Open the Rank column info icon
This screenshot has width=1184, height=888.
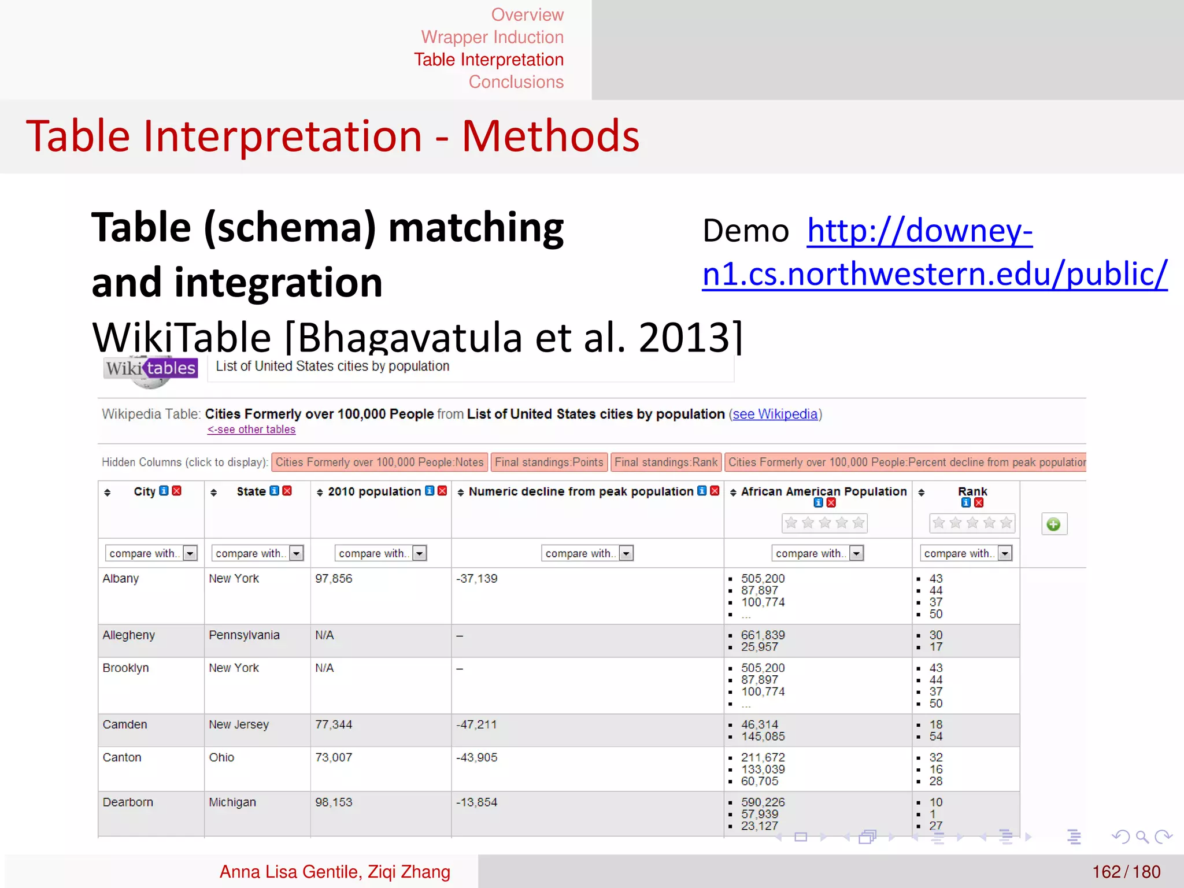[966, 503]
